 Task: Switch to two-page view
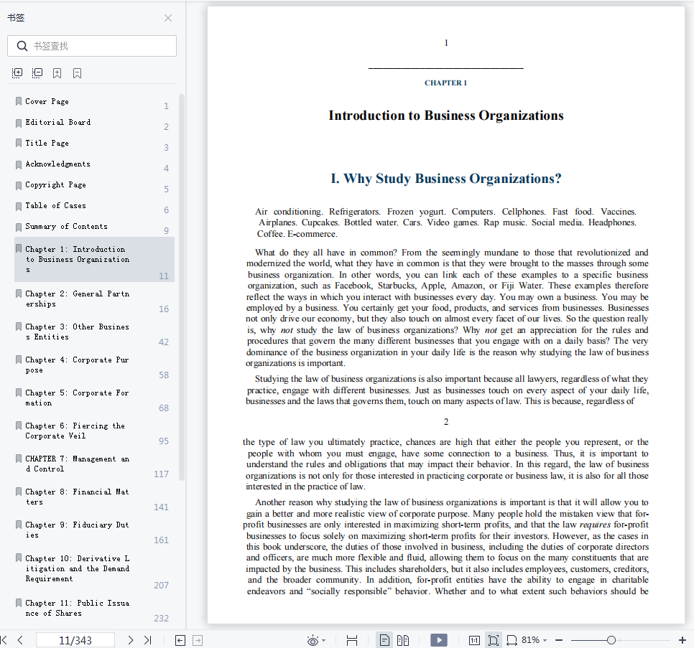click(403, 640)
